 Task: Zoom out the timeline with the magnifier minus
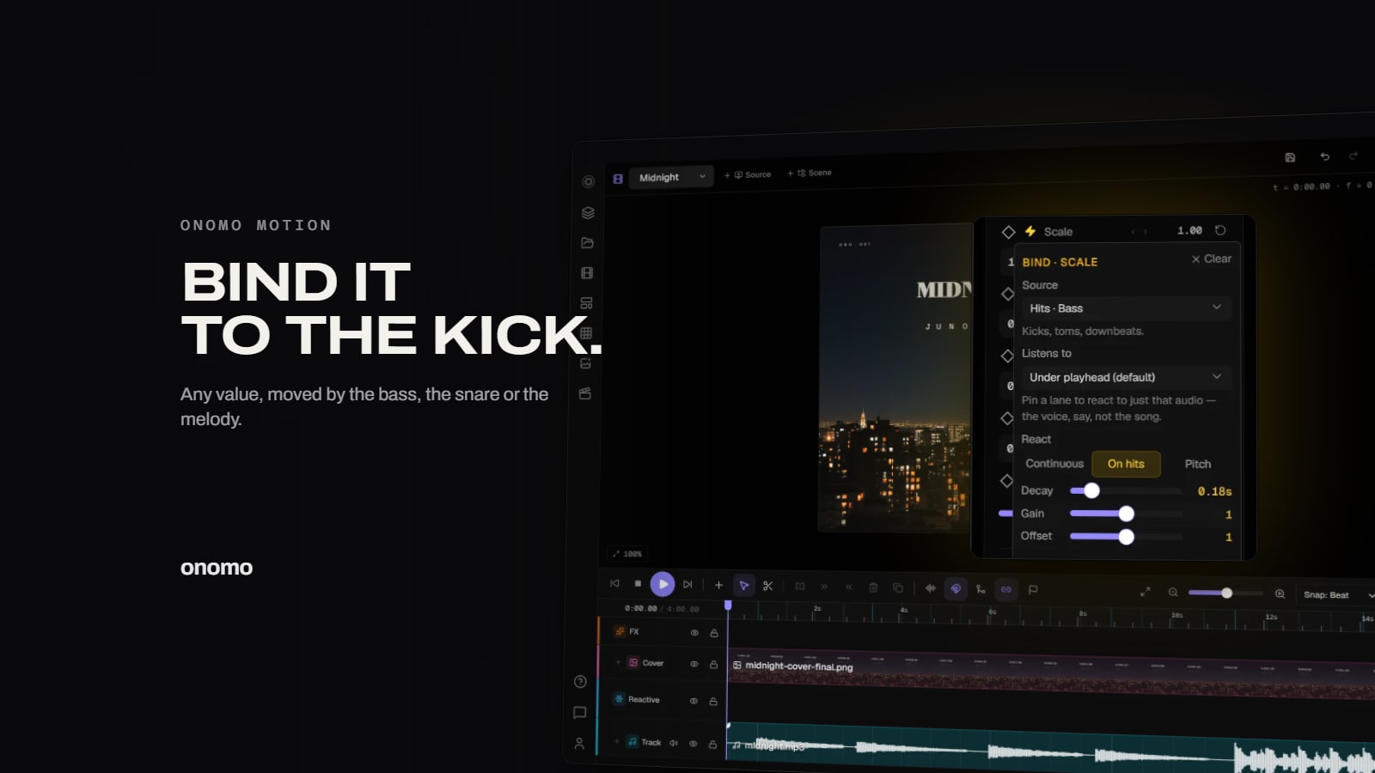[x=1173, y=593]
